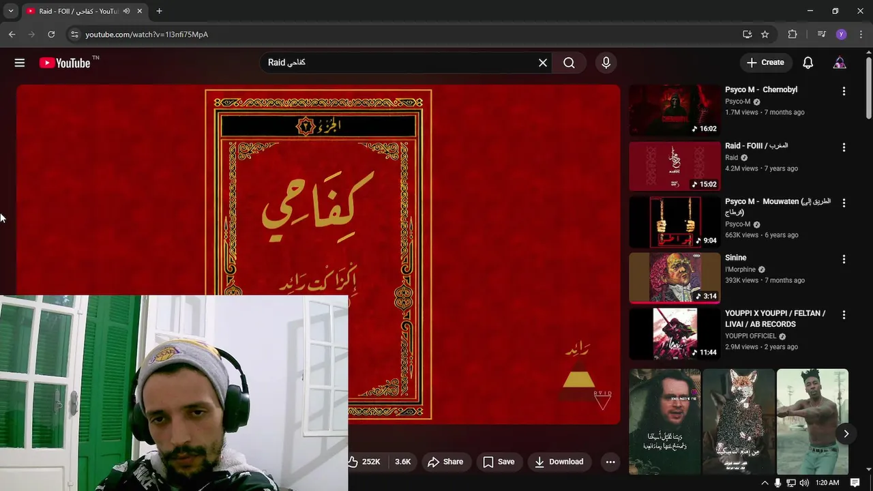
Task: Open Psyco M - Chernobyl video thumbnail
Action: 675,110
